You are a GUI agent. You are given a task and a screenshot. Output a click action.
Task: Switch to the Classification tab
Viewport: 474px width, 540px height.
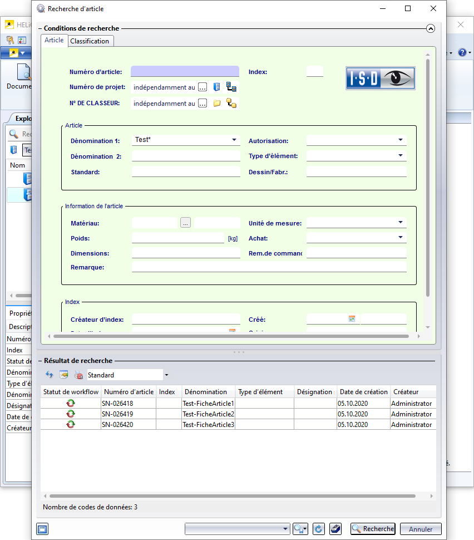coord(90,41)
